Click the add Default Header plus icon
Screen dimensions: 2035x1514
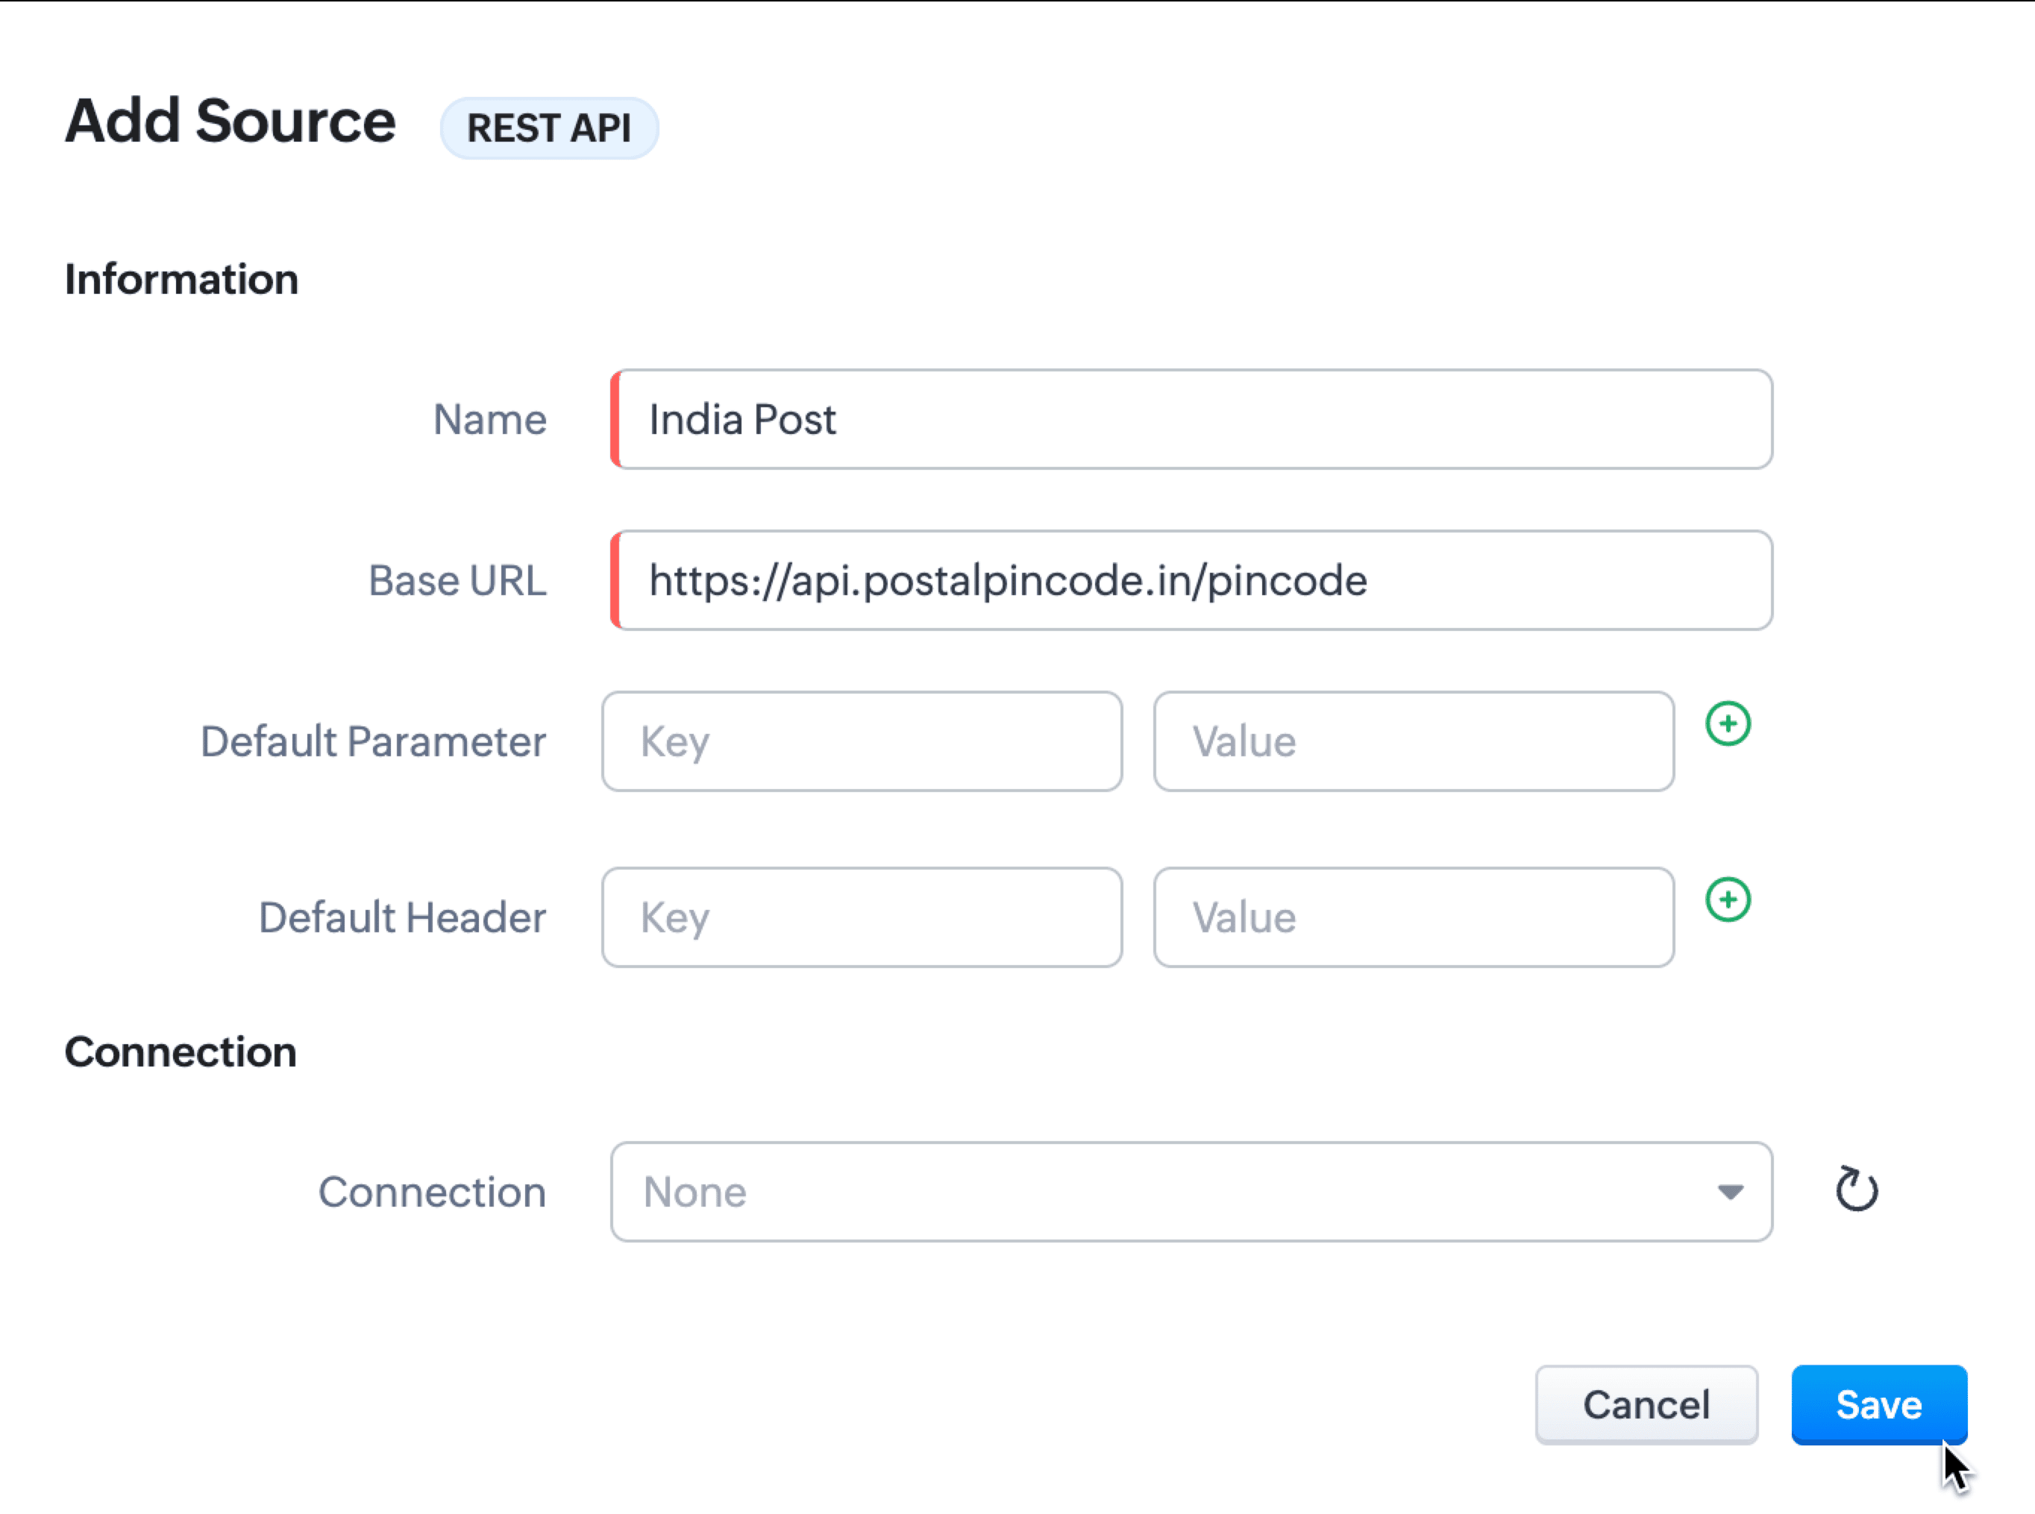point(1728,900)
